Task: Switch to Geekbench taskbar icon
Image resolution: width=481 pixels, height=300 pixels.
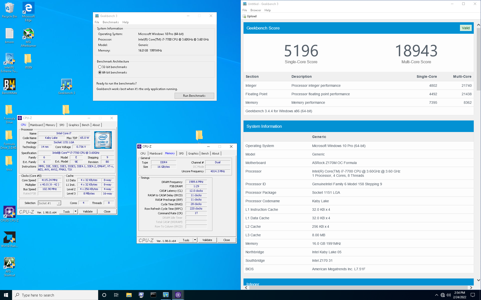Action: pyautogui.click(x=166, y=295)
